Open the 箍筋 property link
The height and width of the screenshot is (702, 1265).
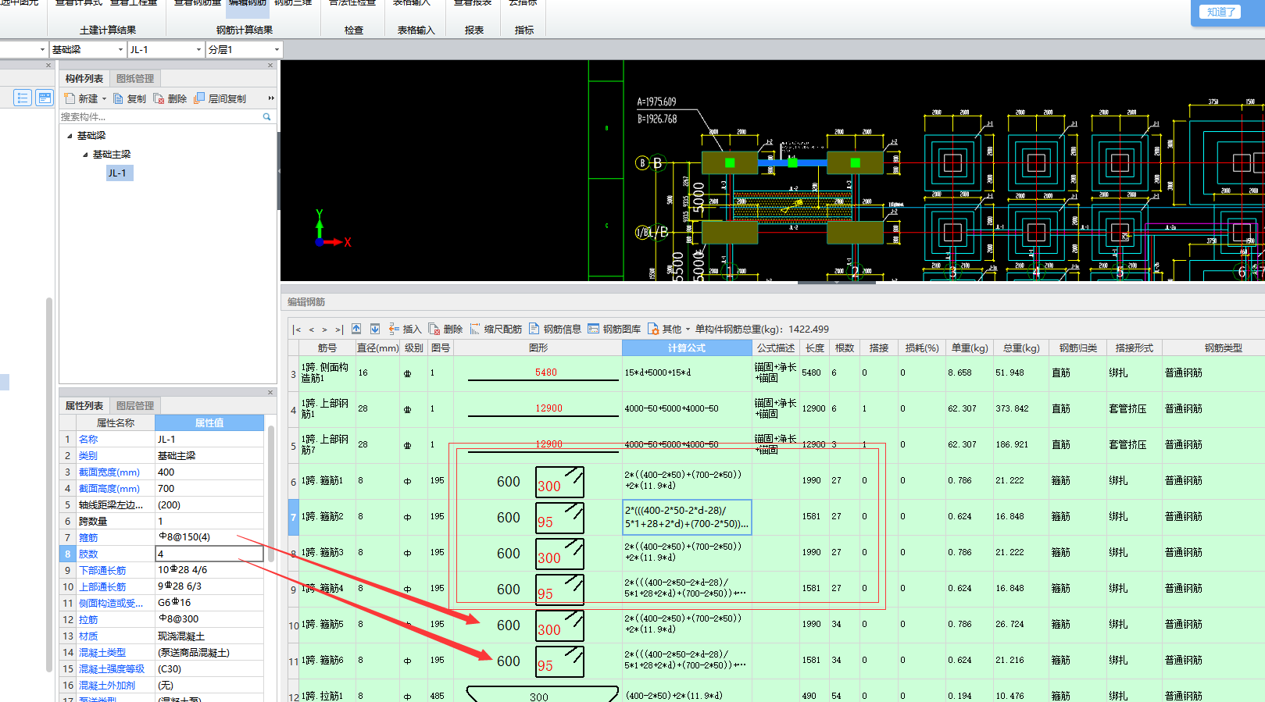coord(88,537)
